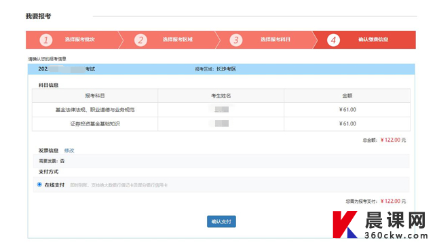Click step 4 circle number icon

click(x=333, y=40)
